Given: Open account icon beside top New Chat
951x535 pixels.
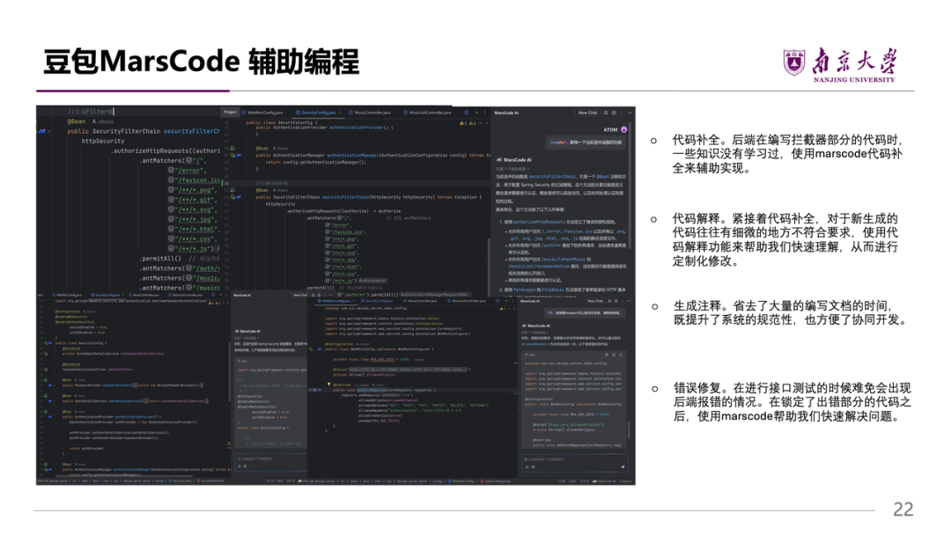Looking at the screenshot, I should pyautogui.click(x=606, y=113).
